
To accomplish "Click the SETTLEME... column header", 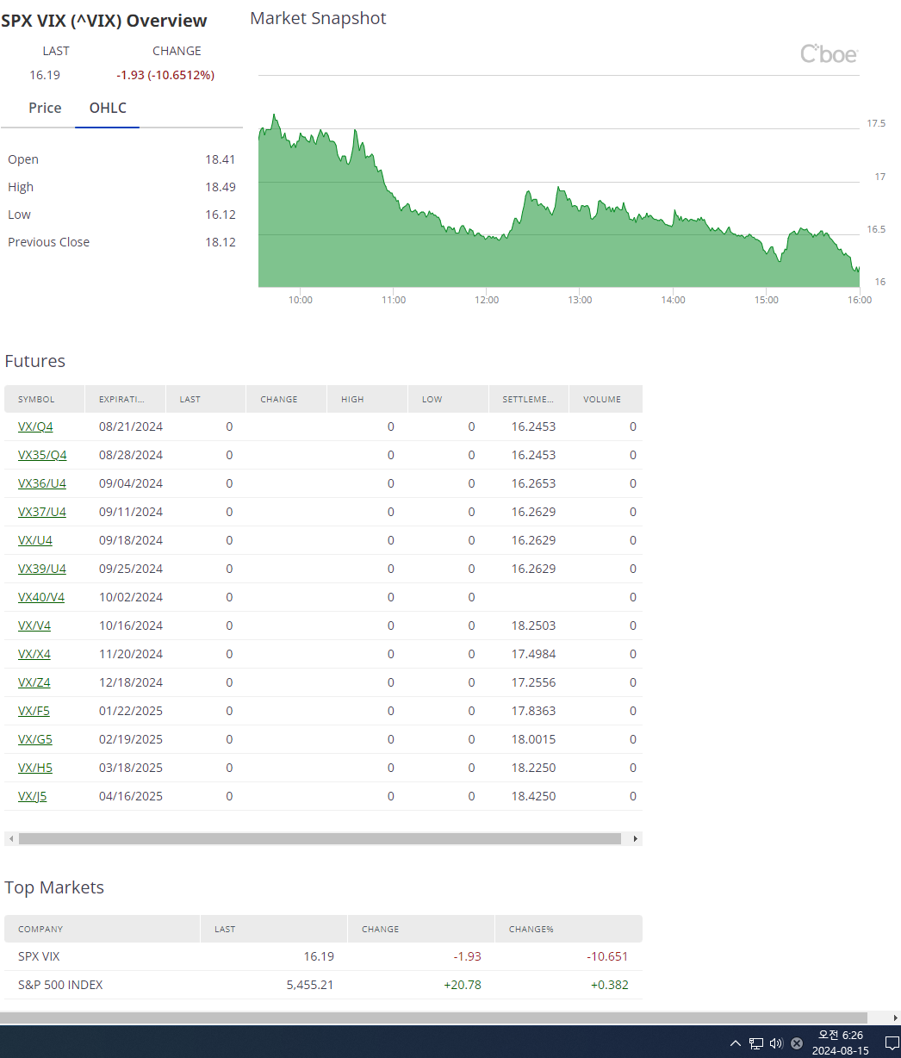I will click(x=528, y=399).
